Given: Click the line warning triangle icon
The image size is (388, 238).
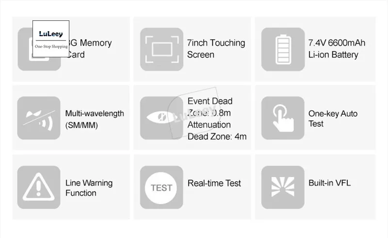Looking at the screenshot, I should coord(39,187).
